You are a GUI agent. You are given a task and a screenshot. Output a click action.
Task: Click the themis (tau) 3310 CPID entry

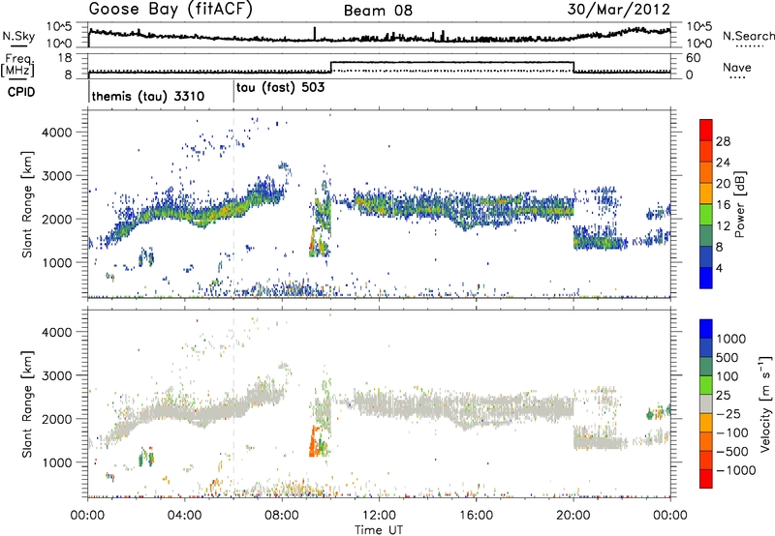148,96
